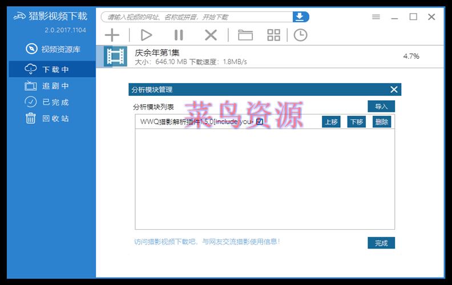Start the download with the play toolbar icon

click(146, 35)
